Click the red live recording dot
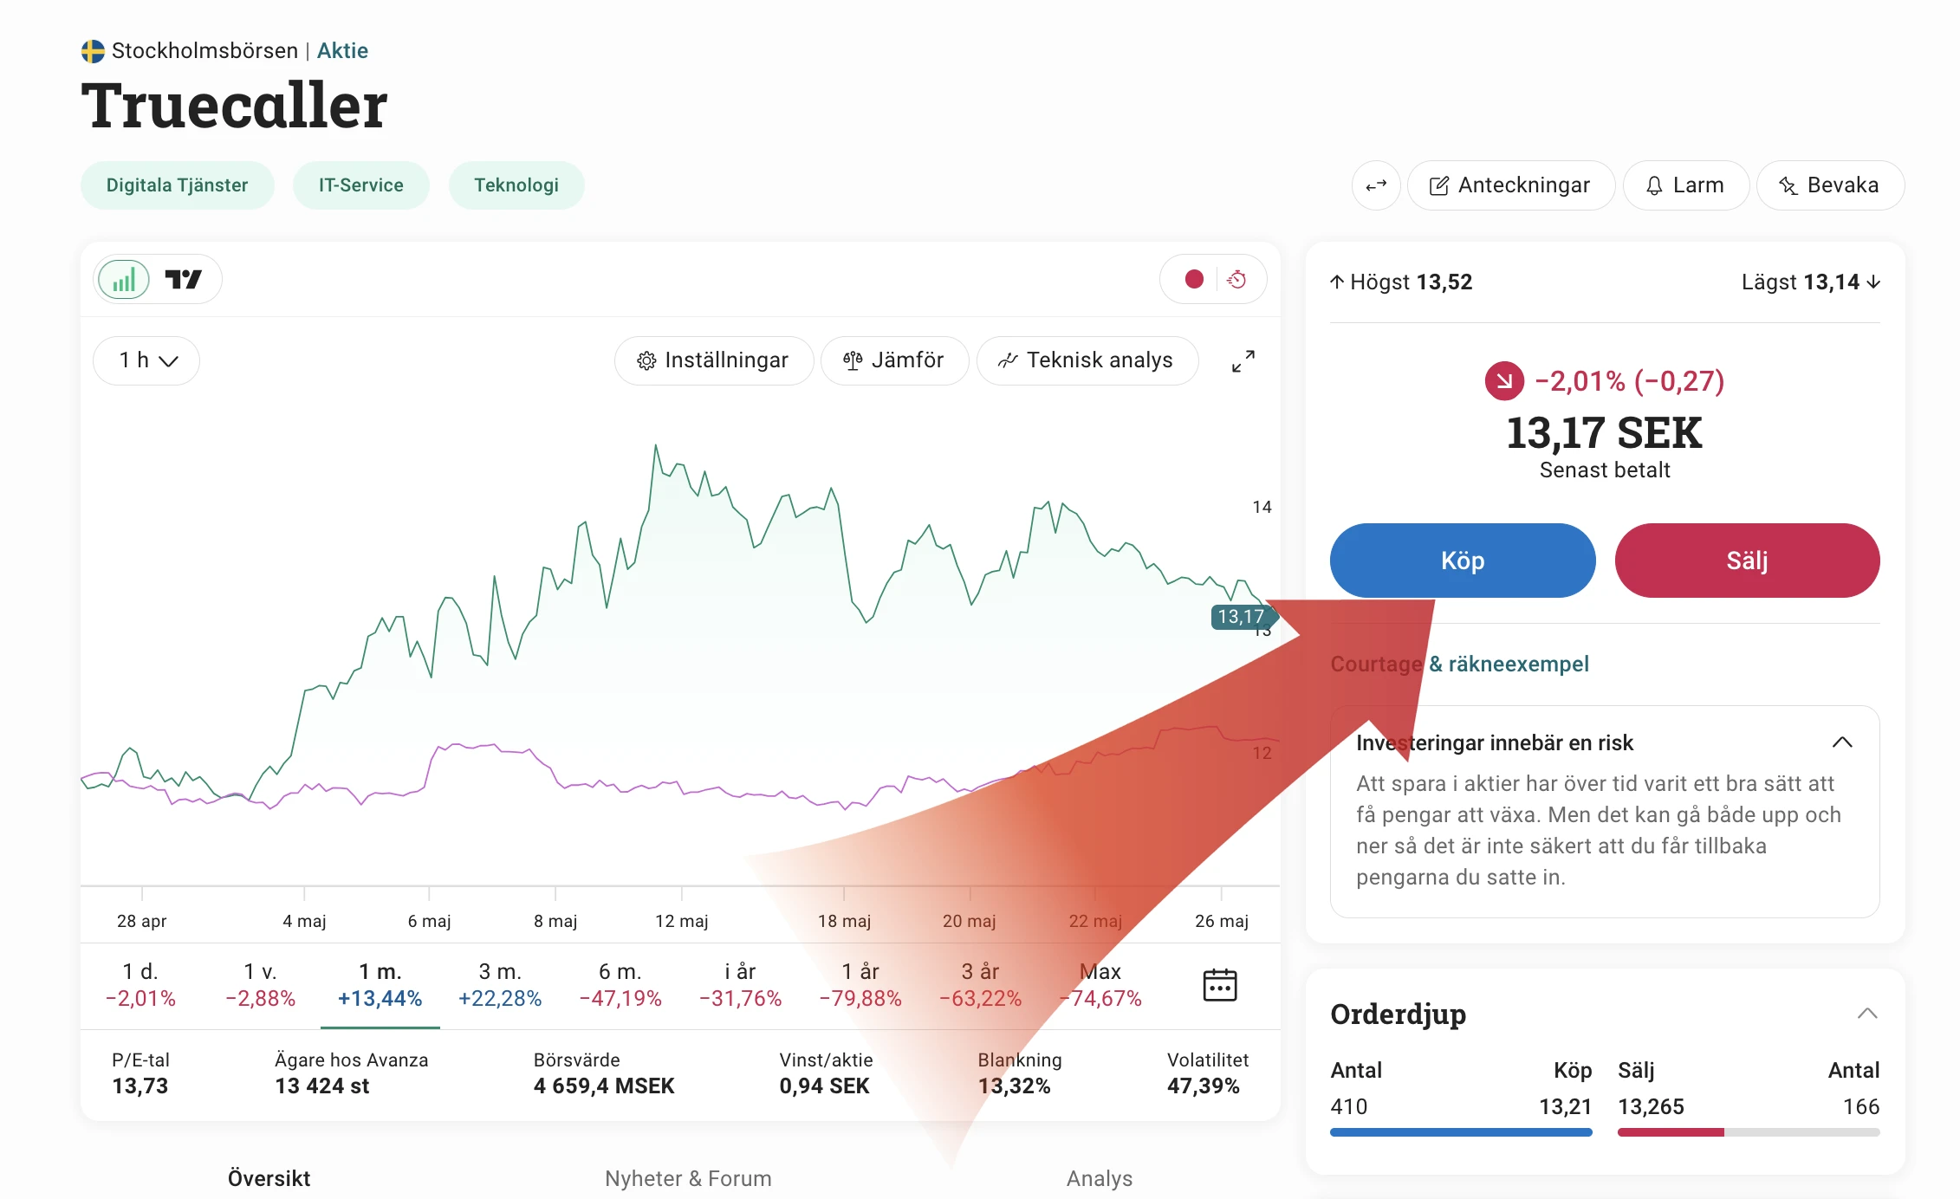Image resolution: width=1960 pixels, height=1199 pixels. (x=1194, y=279)
